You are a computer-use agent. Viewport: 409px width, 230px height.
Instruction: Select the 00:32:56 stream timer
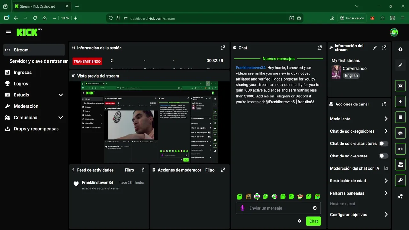pos(215,61)
